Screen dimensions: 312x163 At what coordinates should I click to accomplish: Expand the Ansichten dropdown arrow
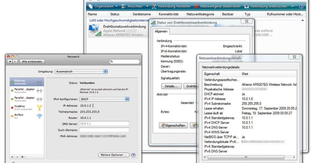148,6
